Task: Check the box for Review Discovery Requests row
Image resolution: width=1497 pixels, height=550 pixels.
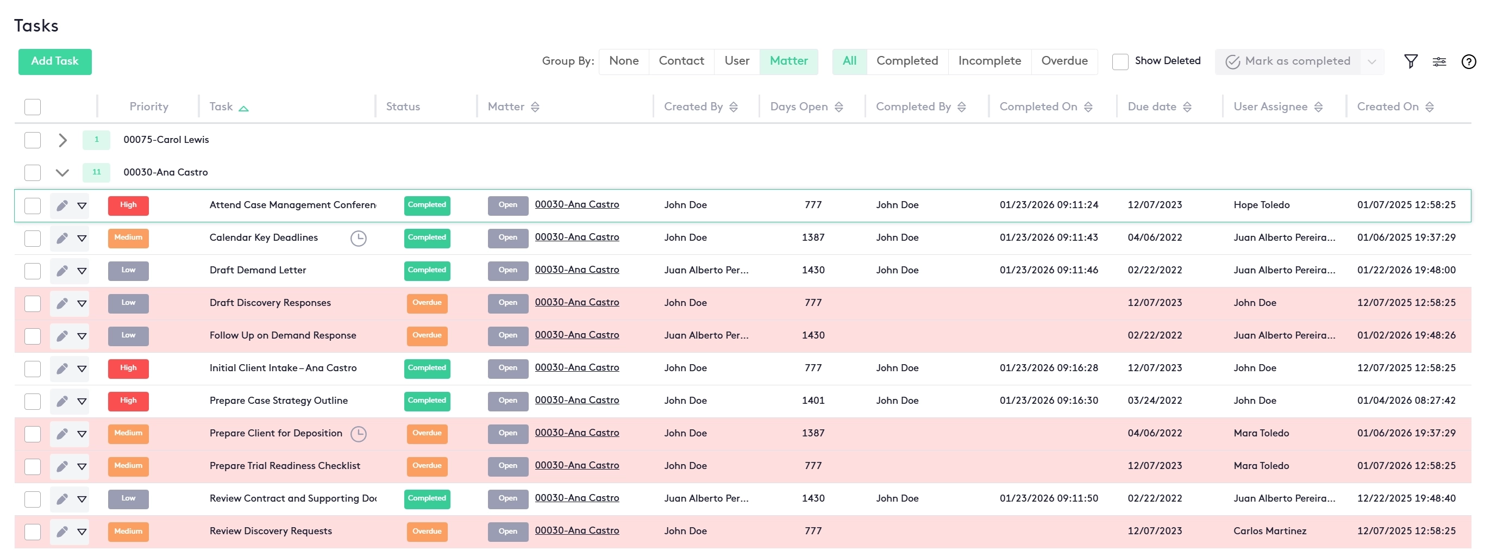Action: coord(33,532)
